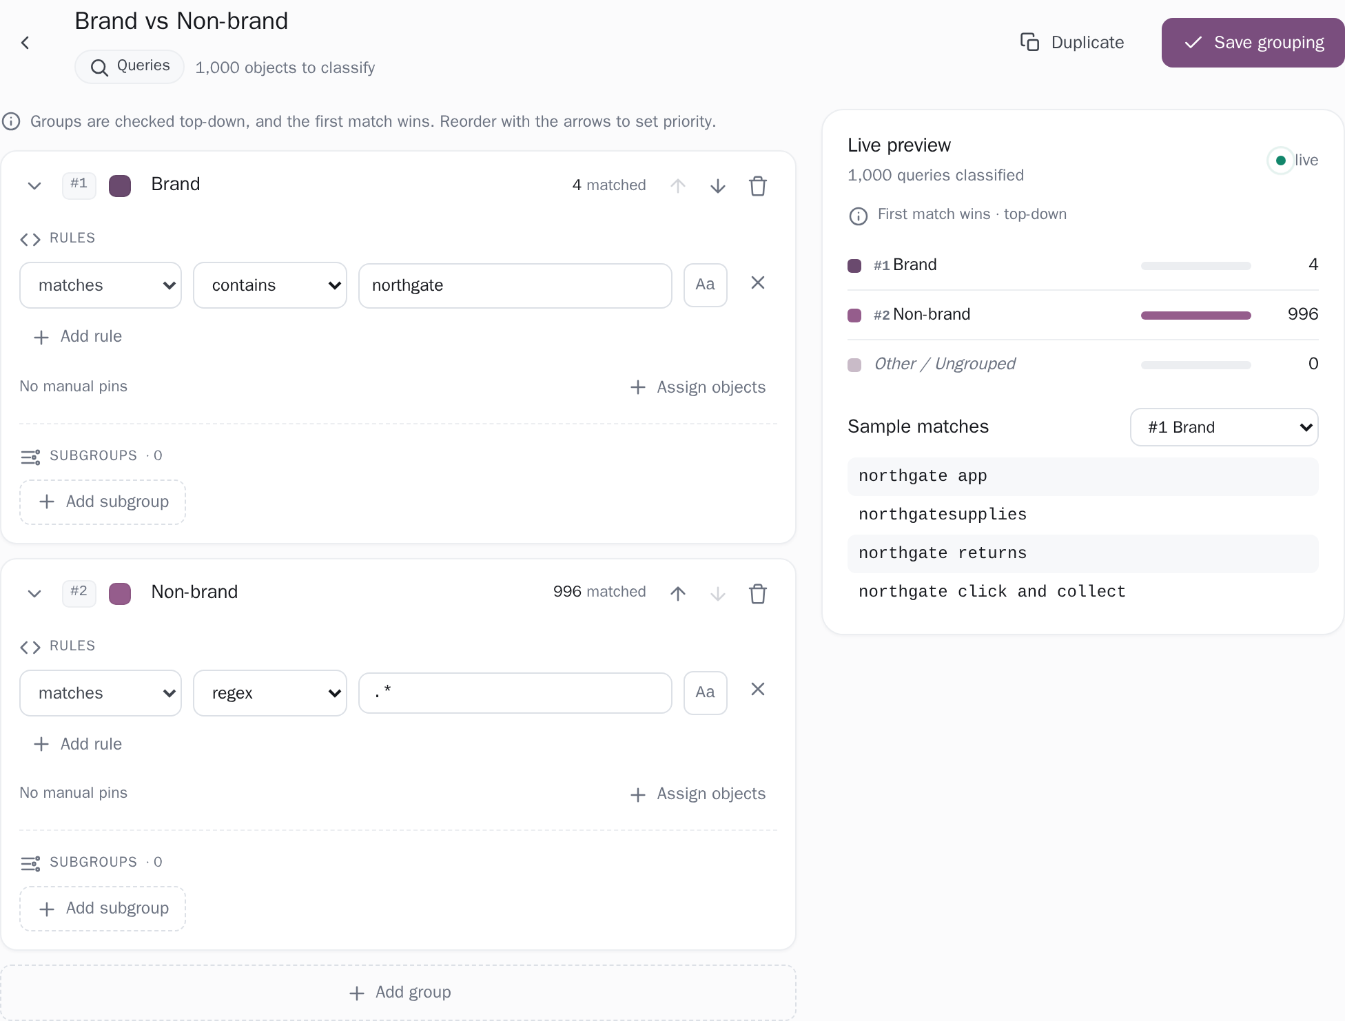Screen dimensions: 1345x1021
Task: Click the Non-brand group name
Action: [x=194, y=592]
